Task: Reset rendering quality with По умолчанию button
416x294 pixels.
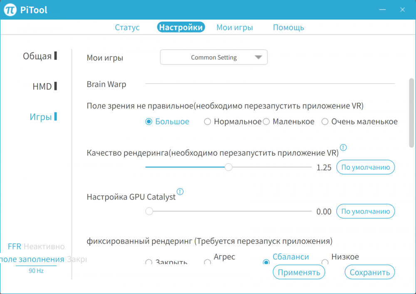Action: (x=365, y=167)
